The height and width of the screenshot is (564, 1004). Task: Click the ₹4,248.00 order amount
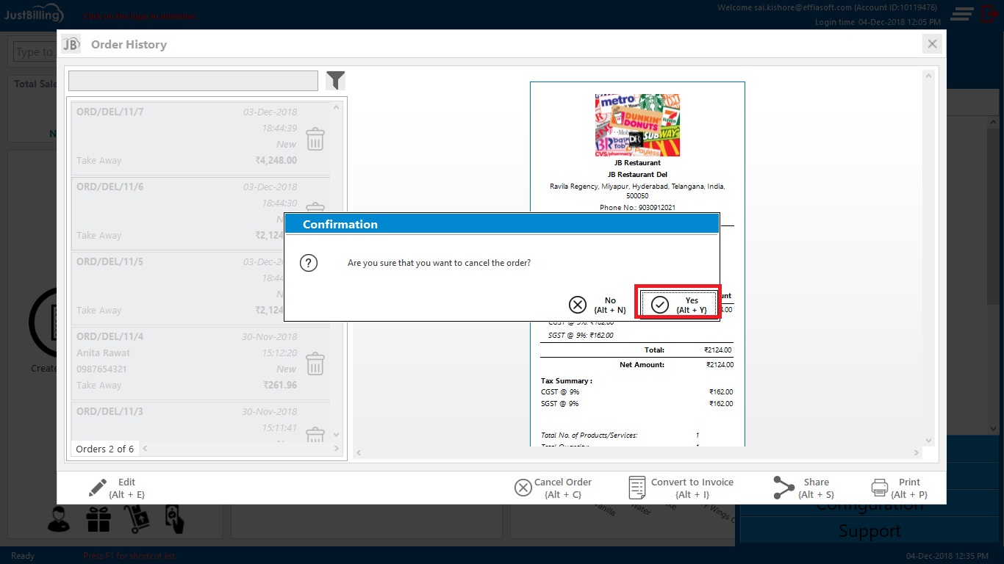(276, 160)
